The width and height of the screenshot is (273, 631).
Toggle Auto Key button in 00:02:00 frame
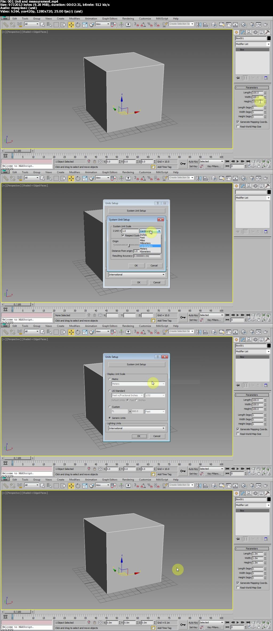coord(193,622)
